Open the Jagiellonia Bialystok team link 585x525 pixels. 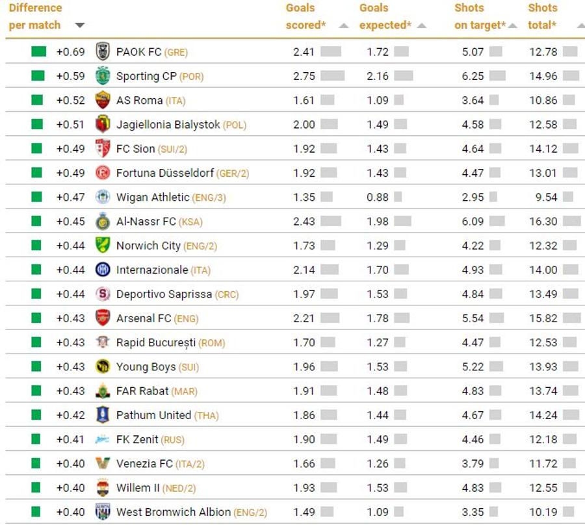point(168,125)
